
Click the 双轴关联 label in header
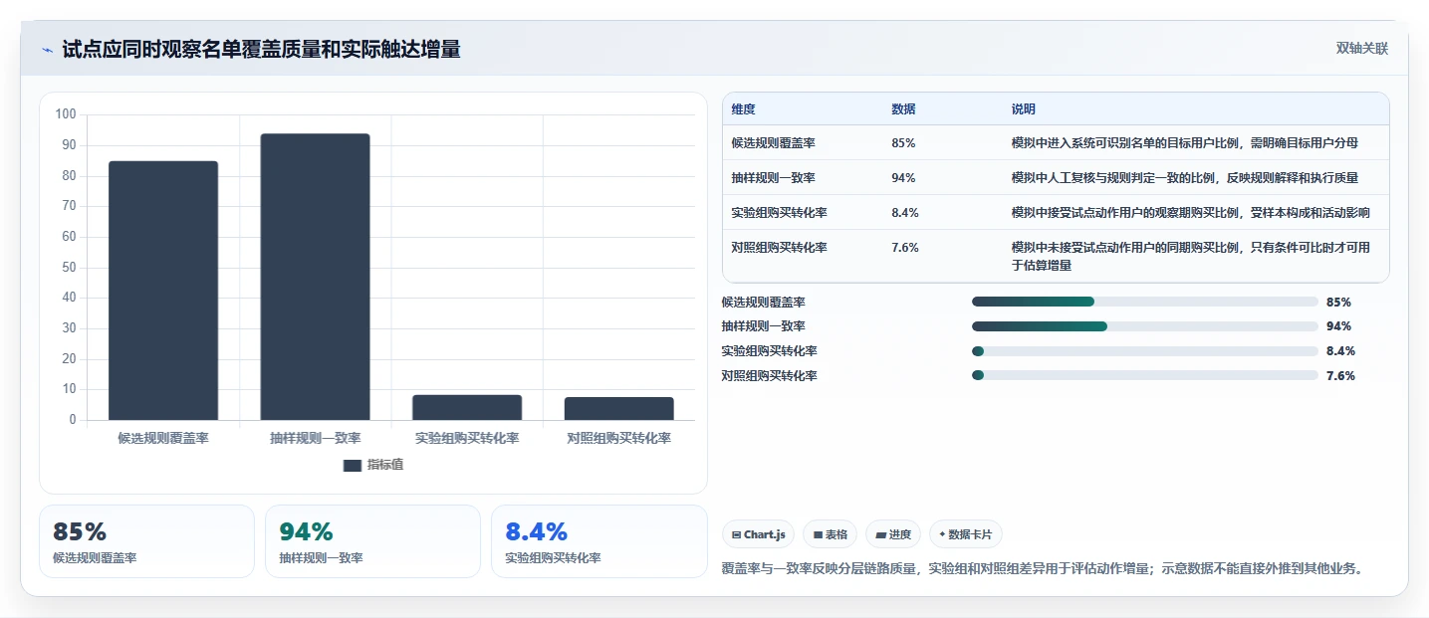1361,49
